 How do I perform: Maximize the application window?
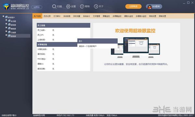[188, 3]
